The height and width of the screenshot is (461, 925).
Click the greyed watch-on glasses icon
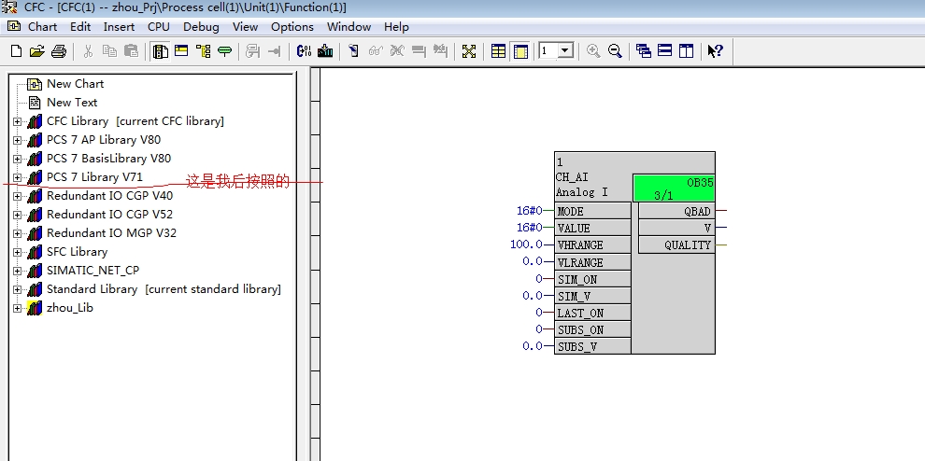376,51
